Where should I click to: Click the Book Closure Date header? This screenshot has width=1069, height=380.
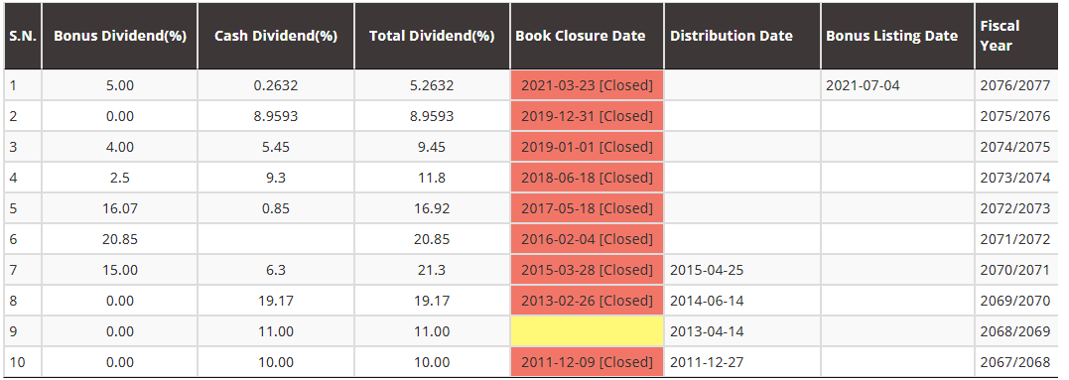(x=587, y=36)
